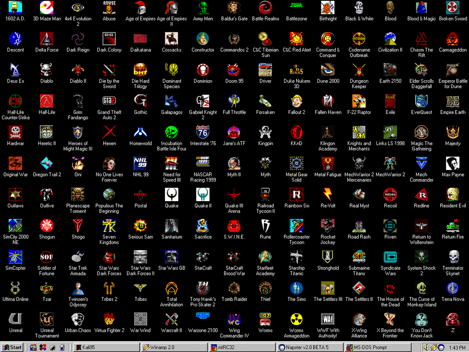Select the Deus Ex icon
This screenshot has height=352, width=469.
coord(15,70)
